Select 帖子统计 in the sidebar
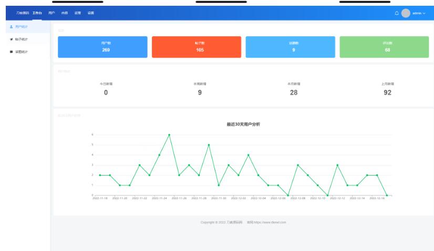The width and height of the screenshot is (434, 251). [x=22, y=39]
